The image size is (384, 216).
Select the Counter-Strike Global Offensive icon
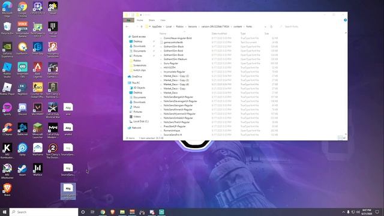pyautogui.click(x=37, y=90)
